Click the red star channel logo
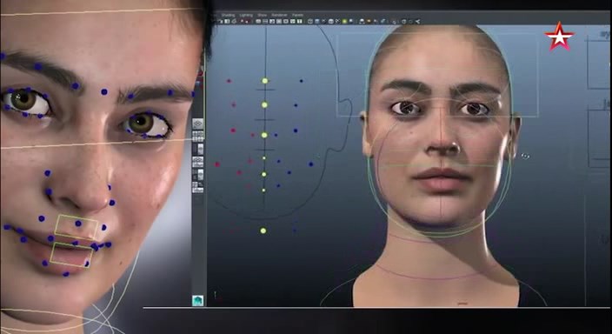Screen dimensions: 612x334 point(560,37)
